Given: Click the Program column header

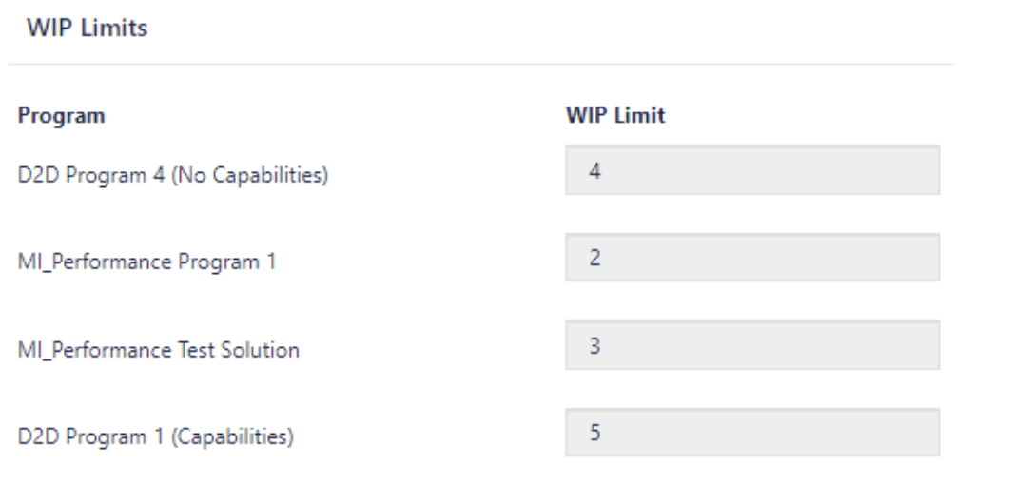Looking at the screenshot, I should (61, 115).
